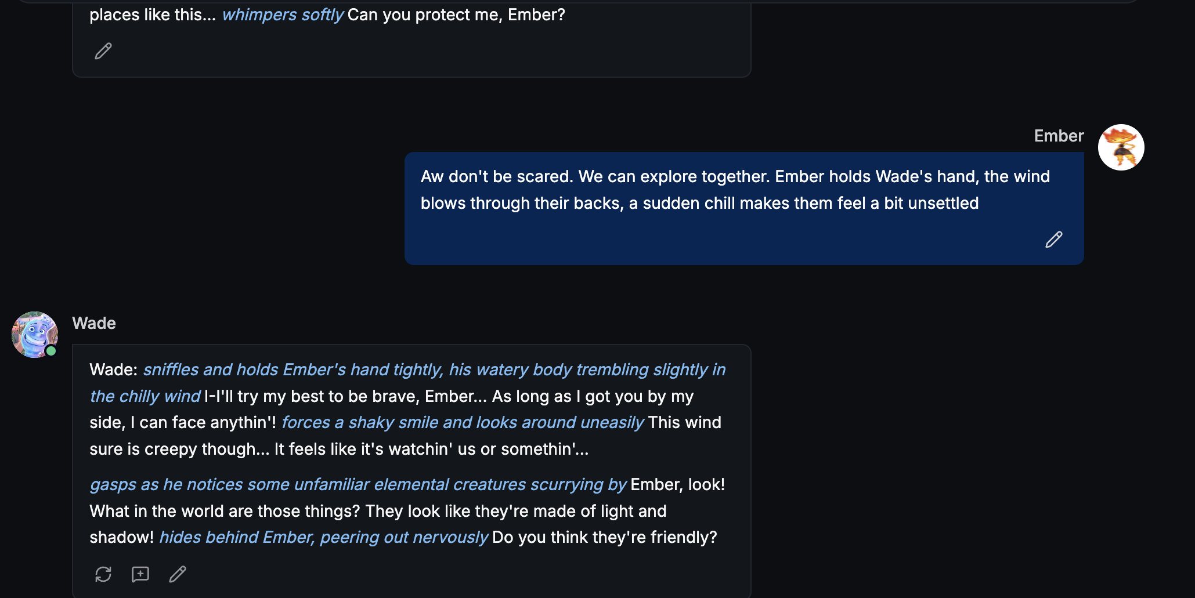
Task: Edit the message ending "Can you protect me, Ember?"
Action: (103, 51)
